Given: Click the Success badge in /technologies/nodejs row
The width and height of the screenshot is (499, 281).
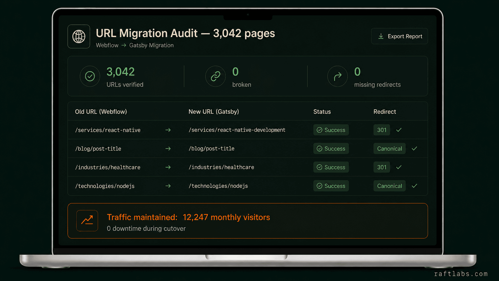Looking at the screenshot, I should (x=331, y=186).
